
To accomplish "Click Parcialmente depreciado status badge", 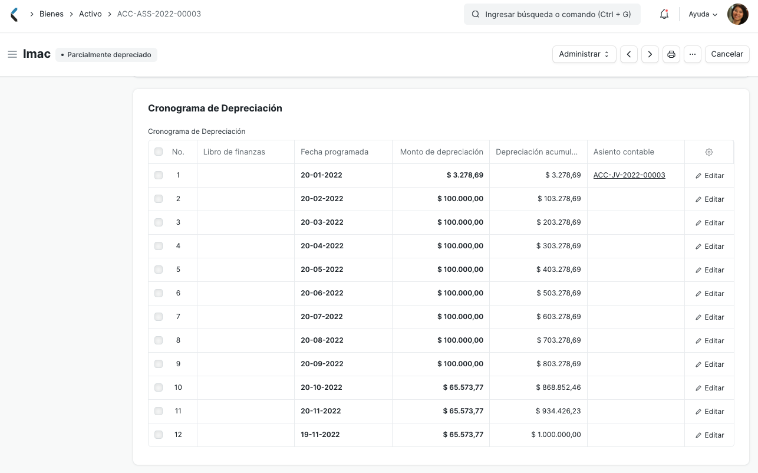I will 106,55.
